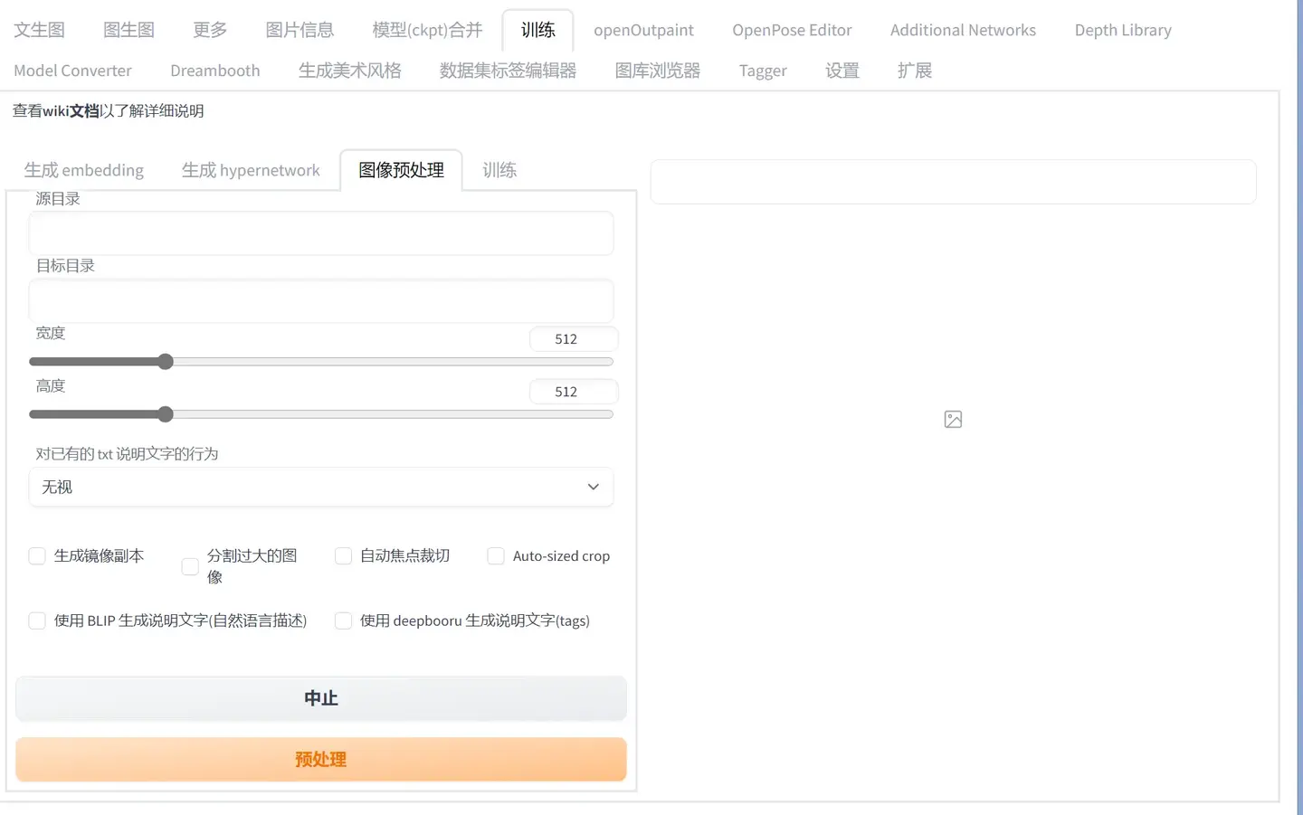
Task: Focus the 目标目录 text field
Action: [x=320, y=300]
